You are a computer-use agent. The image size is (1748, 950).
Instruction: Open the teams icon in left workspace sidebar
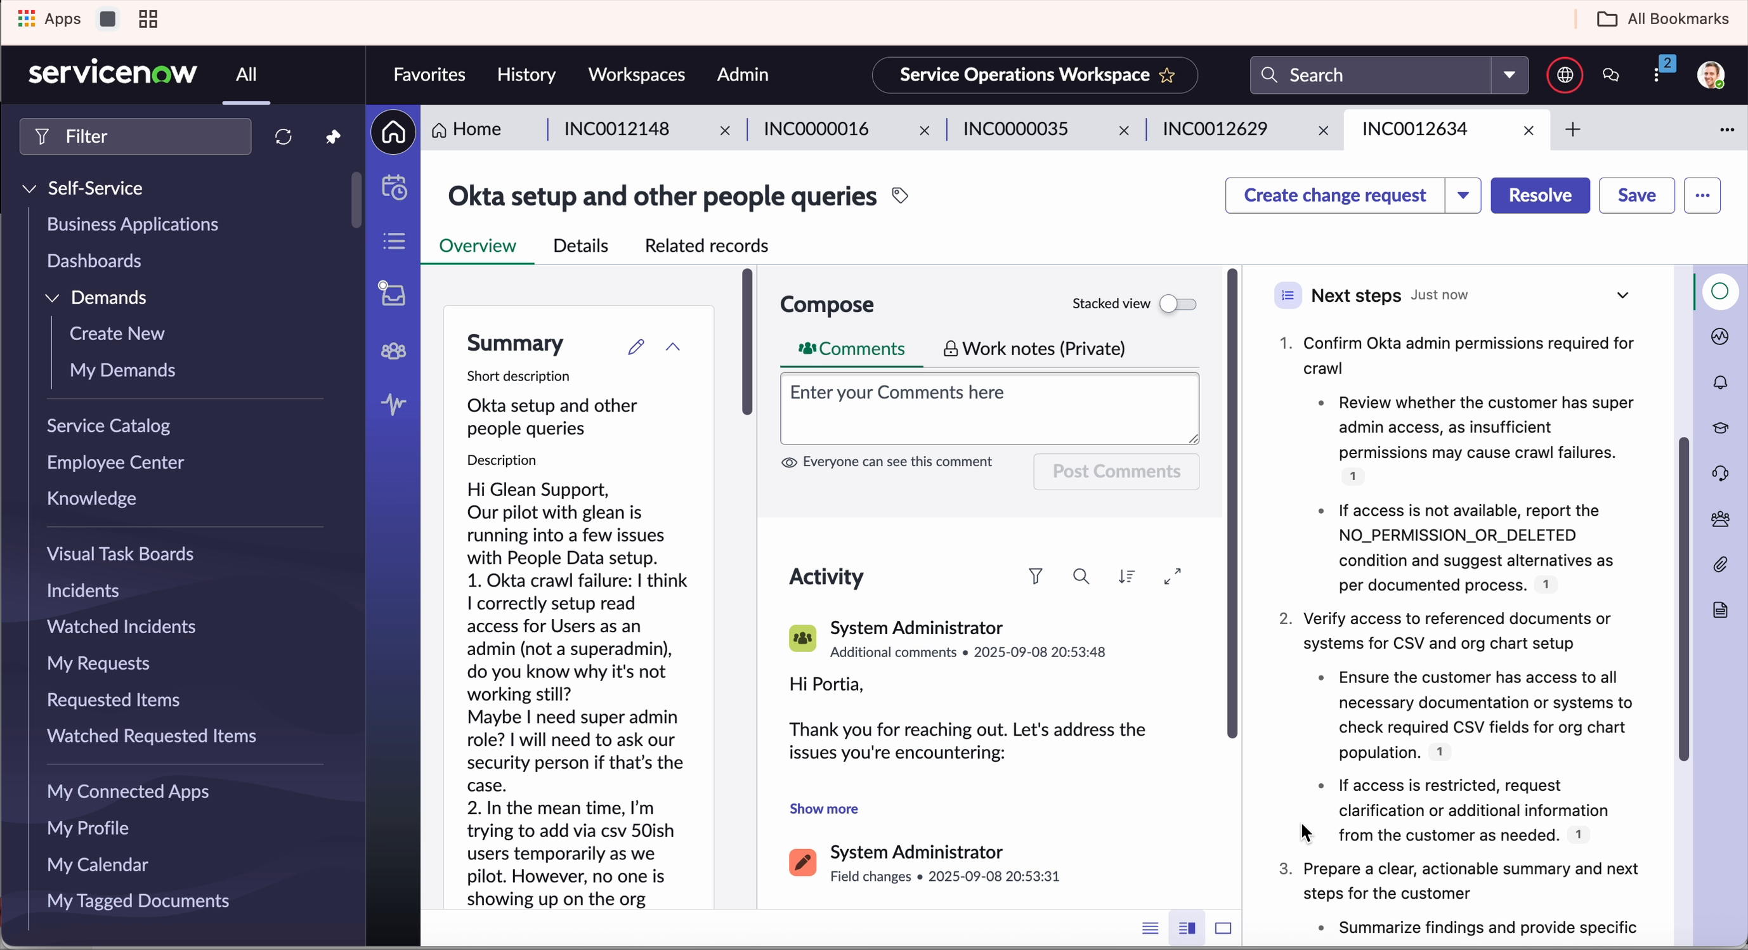(x=394, y=351)
